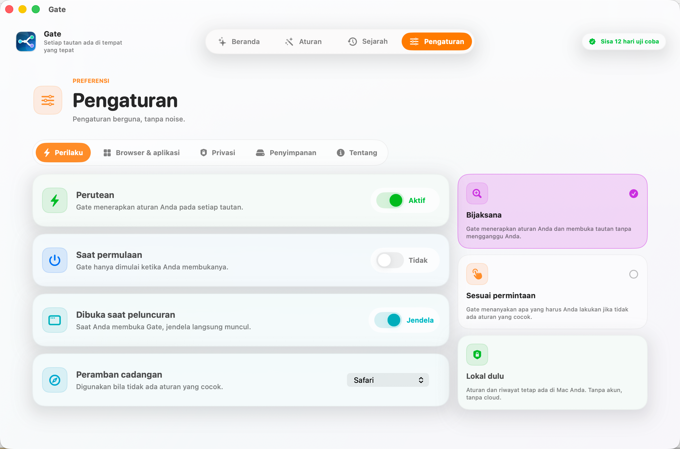Click the Perutean row title
680x449 pixels.
click(x=95, y=195)
